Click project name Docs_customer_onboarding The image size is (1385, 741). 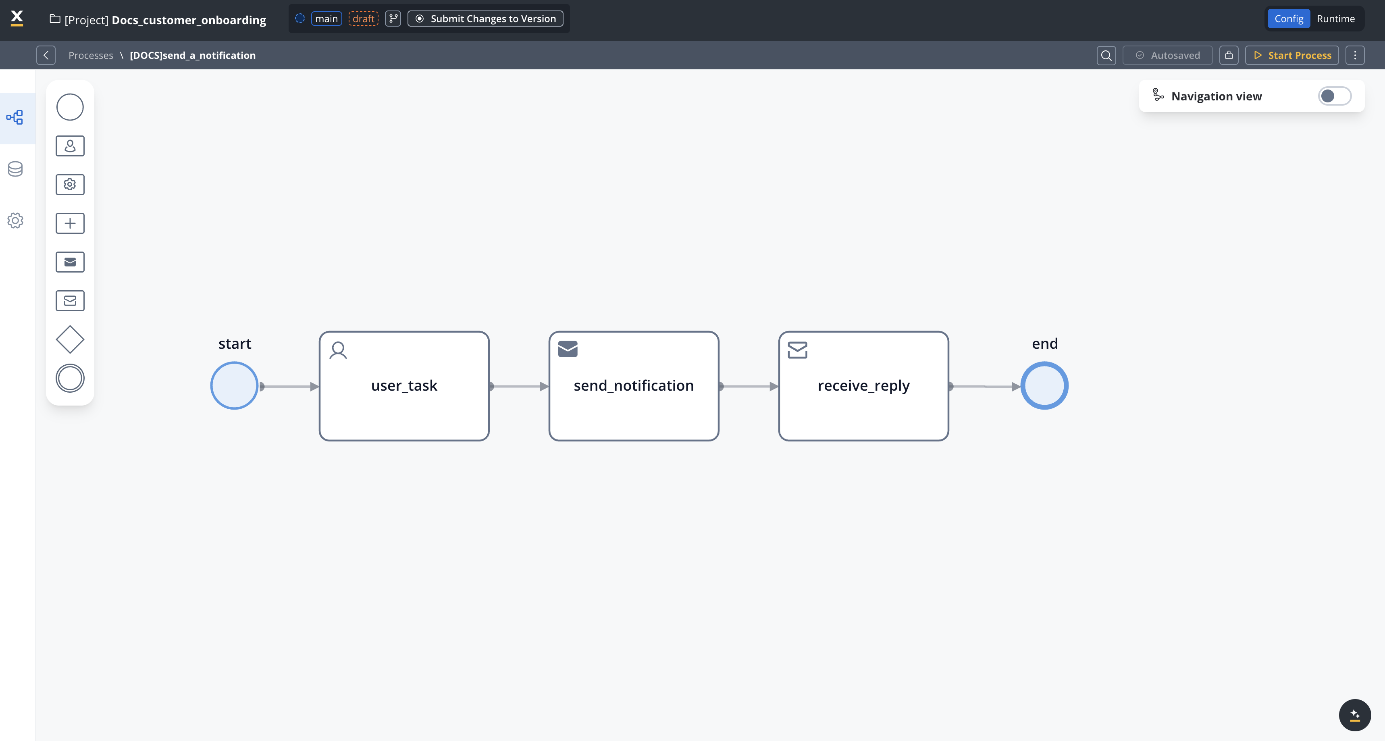(189, 20)
